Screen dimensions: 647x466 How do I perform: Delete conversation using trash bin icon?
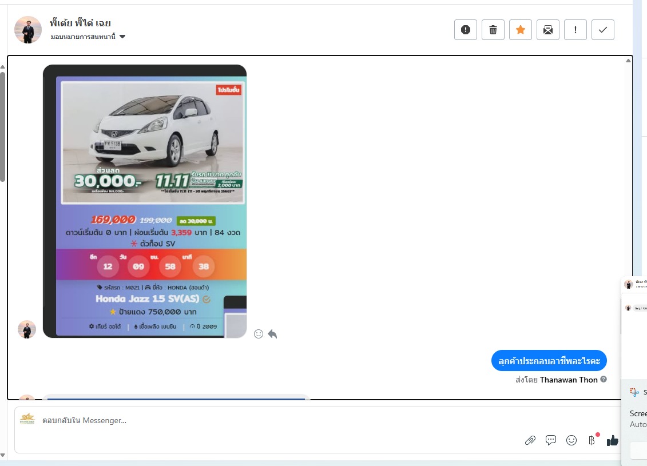point(493,30)
